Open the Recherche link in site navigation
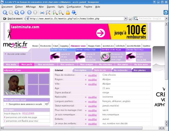Screen dimensions: 169x131 [46, 46]
